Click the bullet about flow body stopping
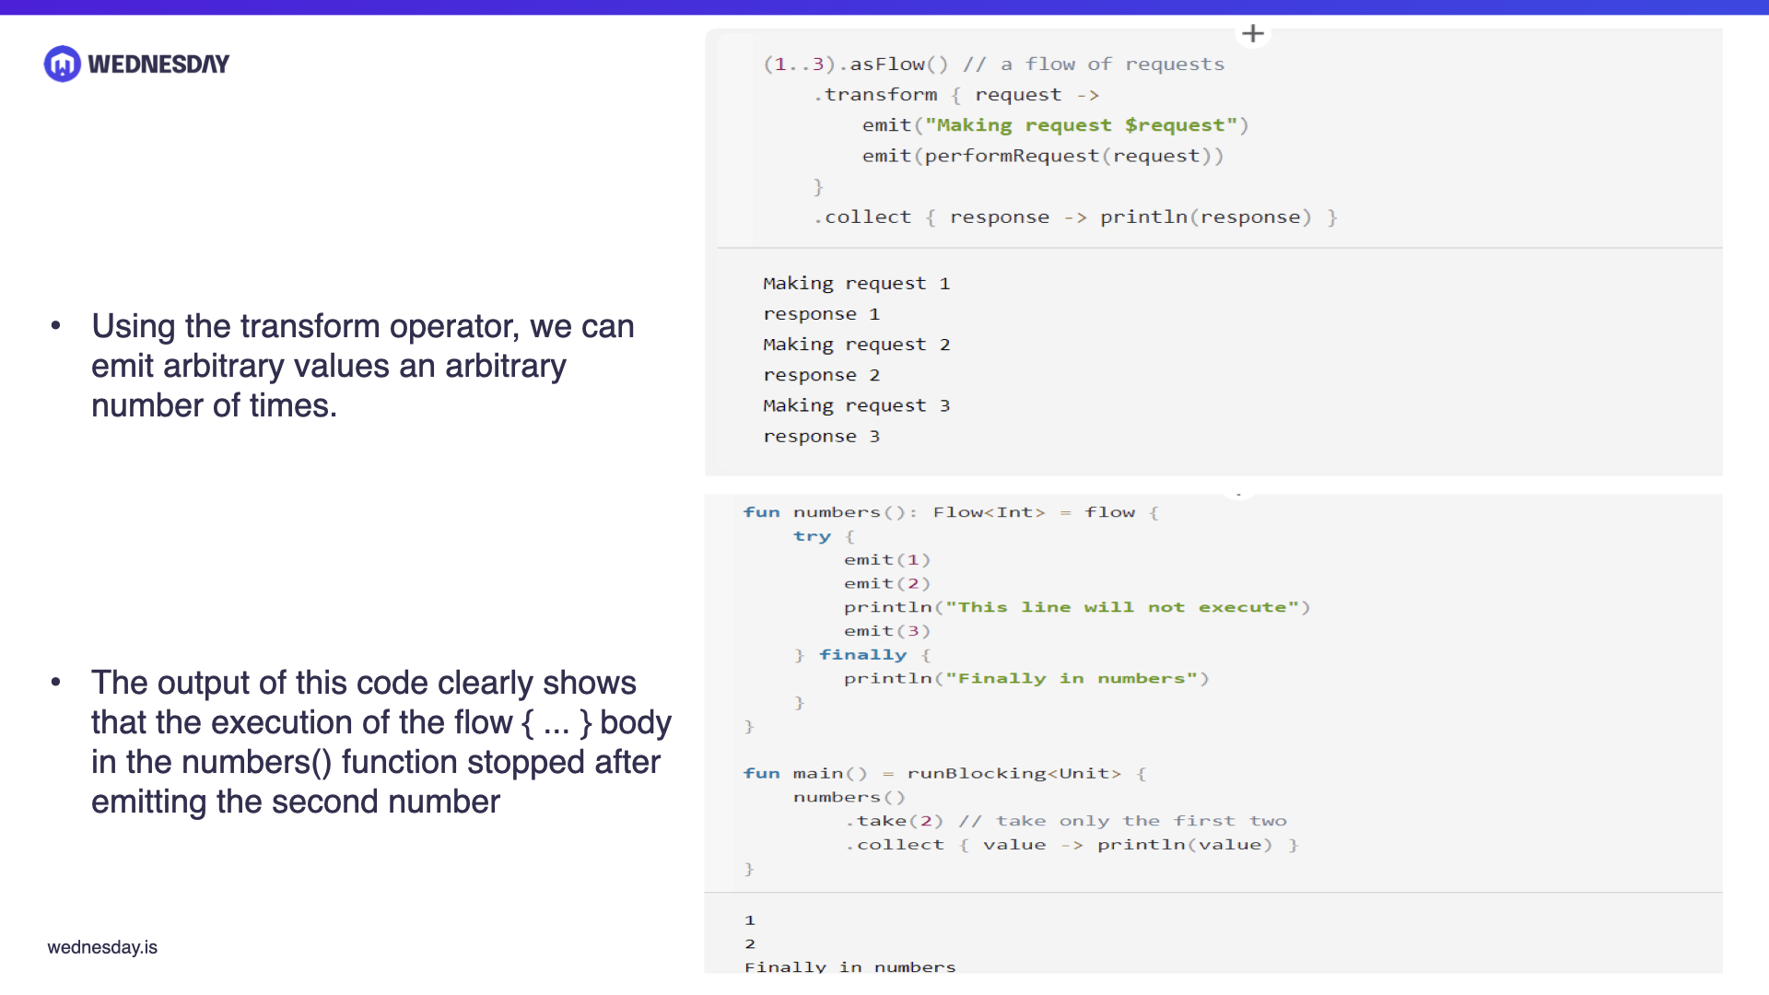 coord(381,743)
